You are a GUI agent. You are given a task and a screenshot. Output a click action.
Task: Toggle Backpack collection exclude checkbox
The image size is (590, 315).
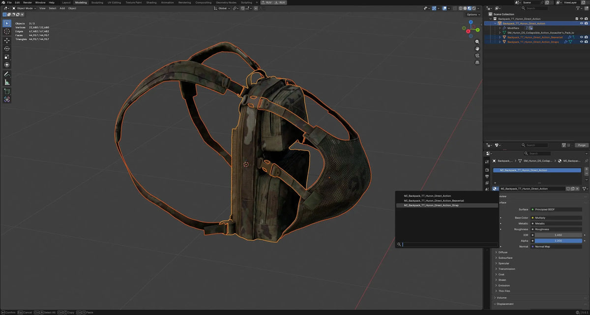(x=577, y=19)
